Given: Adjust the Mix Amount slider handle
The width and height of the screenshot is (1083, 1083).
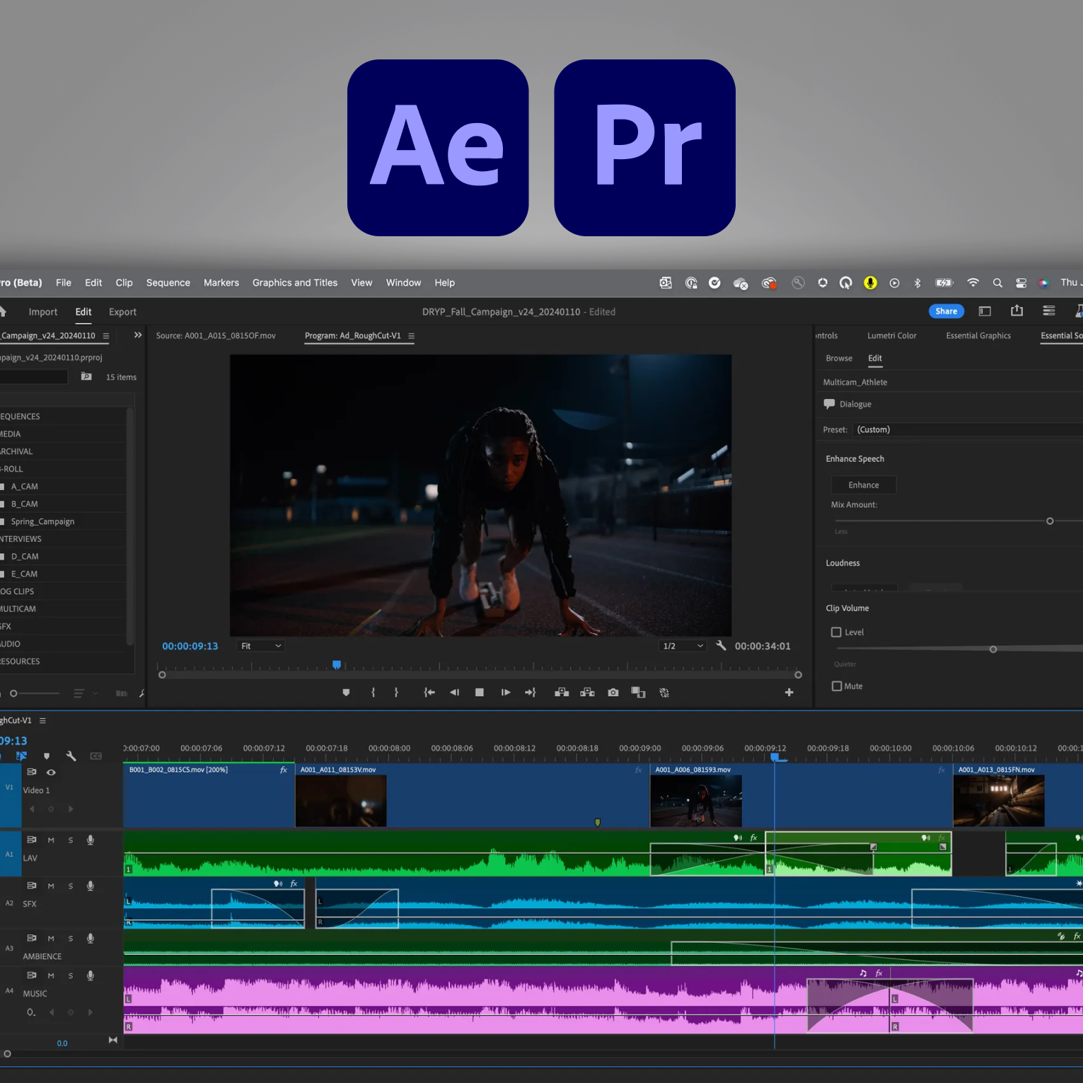Looking at the screenshot, I should (1050, 521).
